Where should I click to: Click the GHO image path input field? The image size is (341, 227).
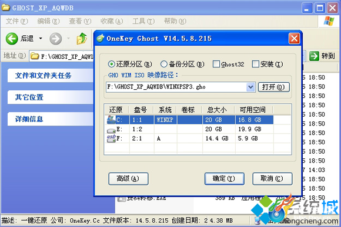point(176,87)
